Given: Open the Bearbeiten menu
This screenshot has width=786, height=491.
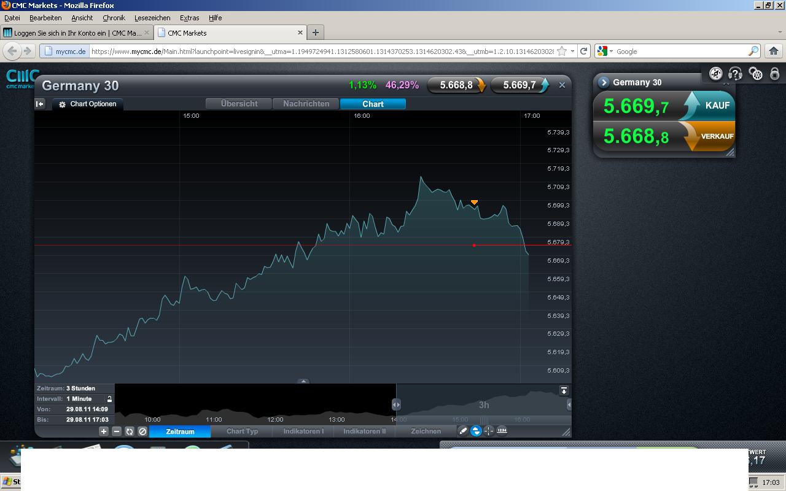Looking at the screenshot, I should pyautogui.click(x=45, y=18).
